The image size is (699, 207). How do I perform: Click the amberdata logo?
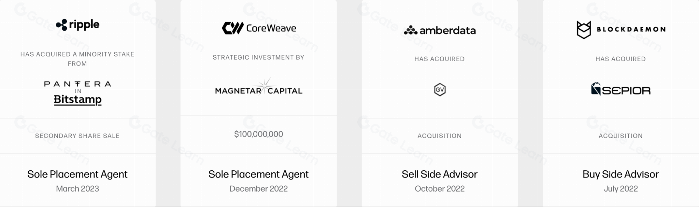coord(440,30)
